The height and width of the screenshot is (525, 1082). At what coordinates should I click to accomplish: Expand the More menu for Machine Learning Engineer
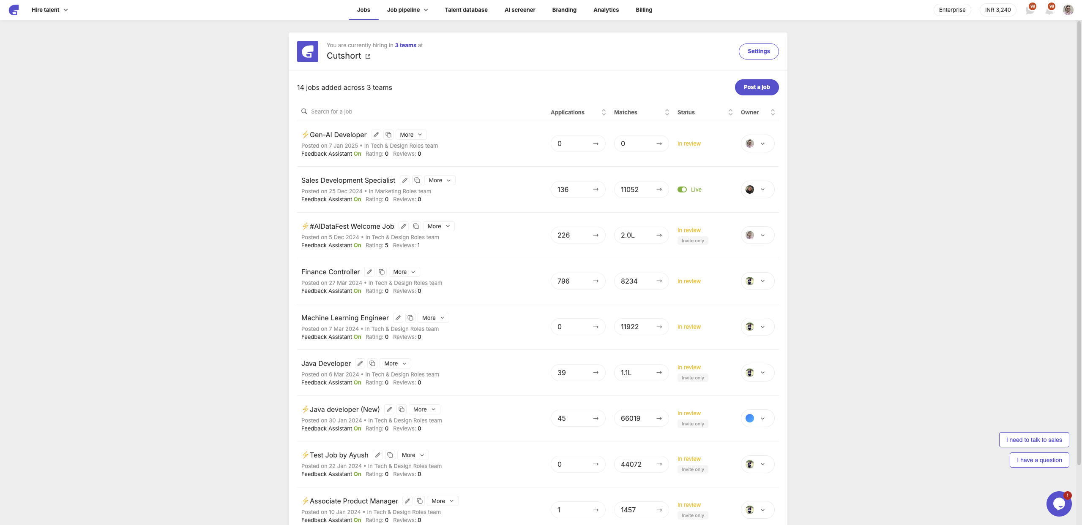433,318
